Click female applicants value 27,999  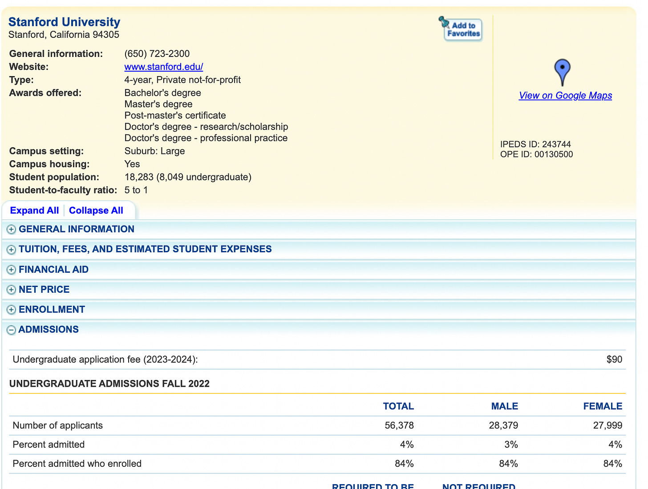click(x=607, y=425)
